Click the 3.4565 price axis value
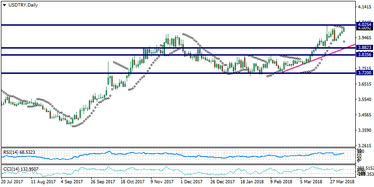Screen dimensions: 374x187 pos(364,115)
